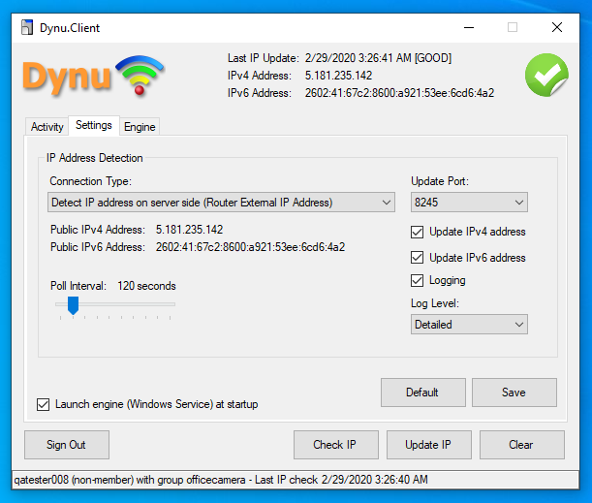Select the Settings tab
This screenshot has height=503, width=592.
click(94, 125)
